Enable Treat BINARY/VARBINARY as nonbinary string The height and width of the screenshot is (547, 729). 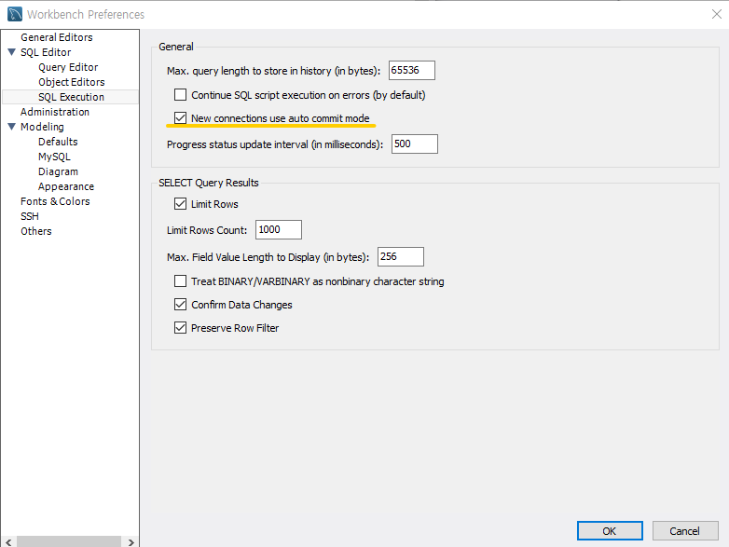pos(181,281)
